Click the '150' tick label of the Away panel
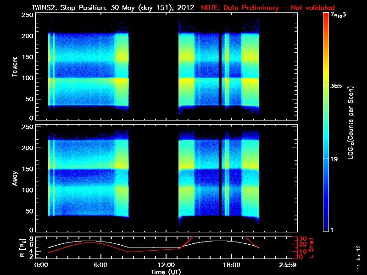367x275 pixels. tap(28, 169)
